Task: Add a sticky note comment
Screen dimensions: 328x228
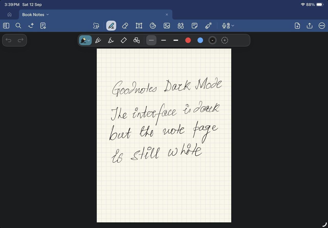Action: (x=194, y=26)
